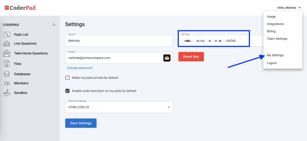Collapse the sidebar with the menu icon

point(54,25)
